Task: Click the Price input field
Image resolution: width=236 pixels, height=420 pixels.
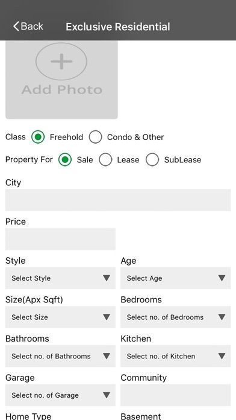Action: point(60,239)
